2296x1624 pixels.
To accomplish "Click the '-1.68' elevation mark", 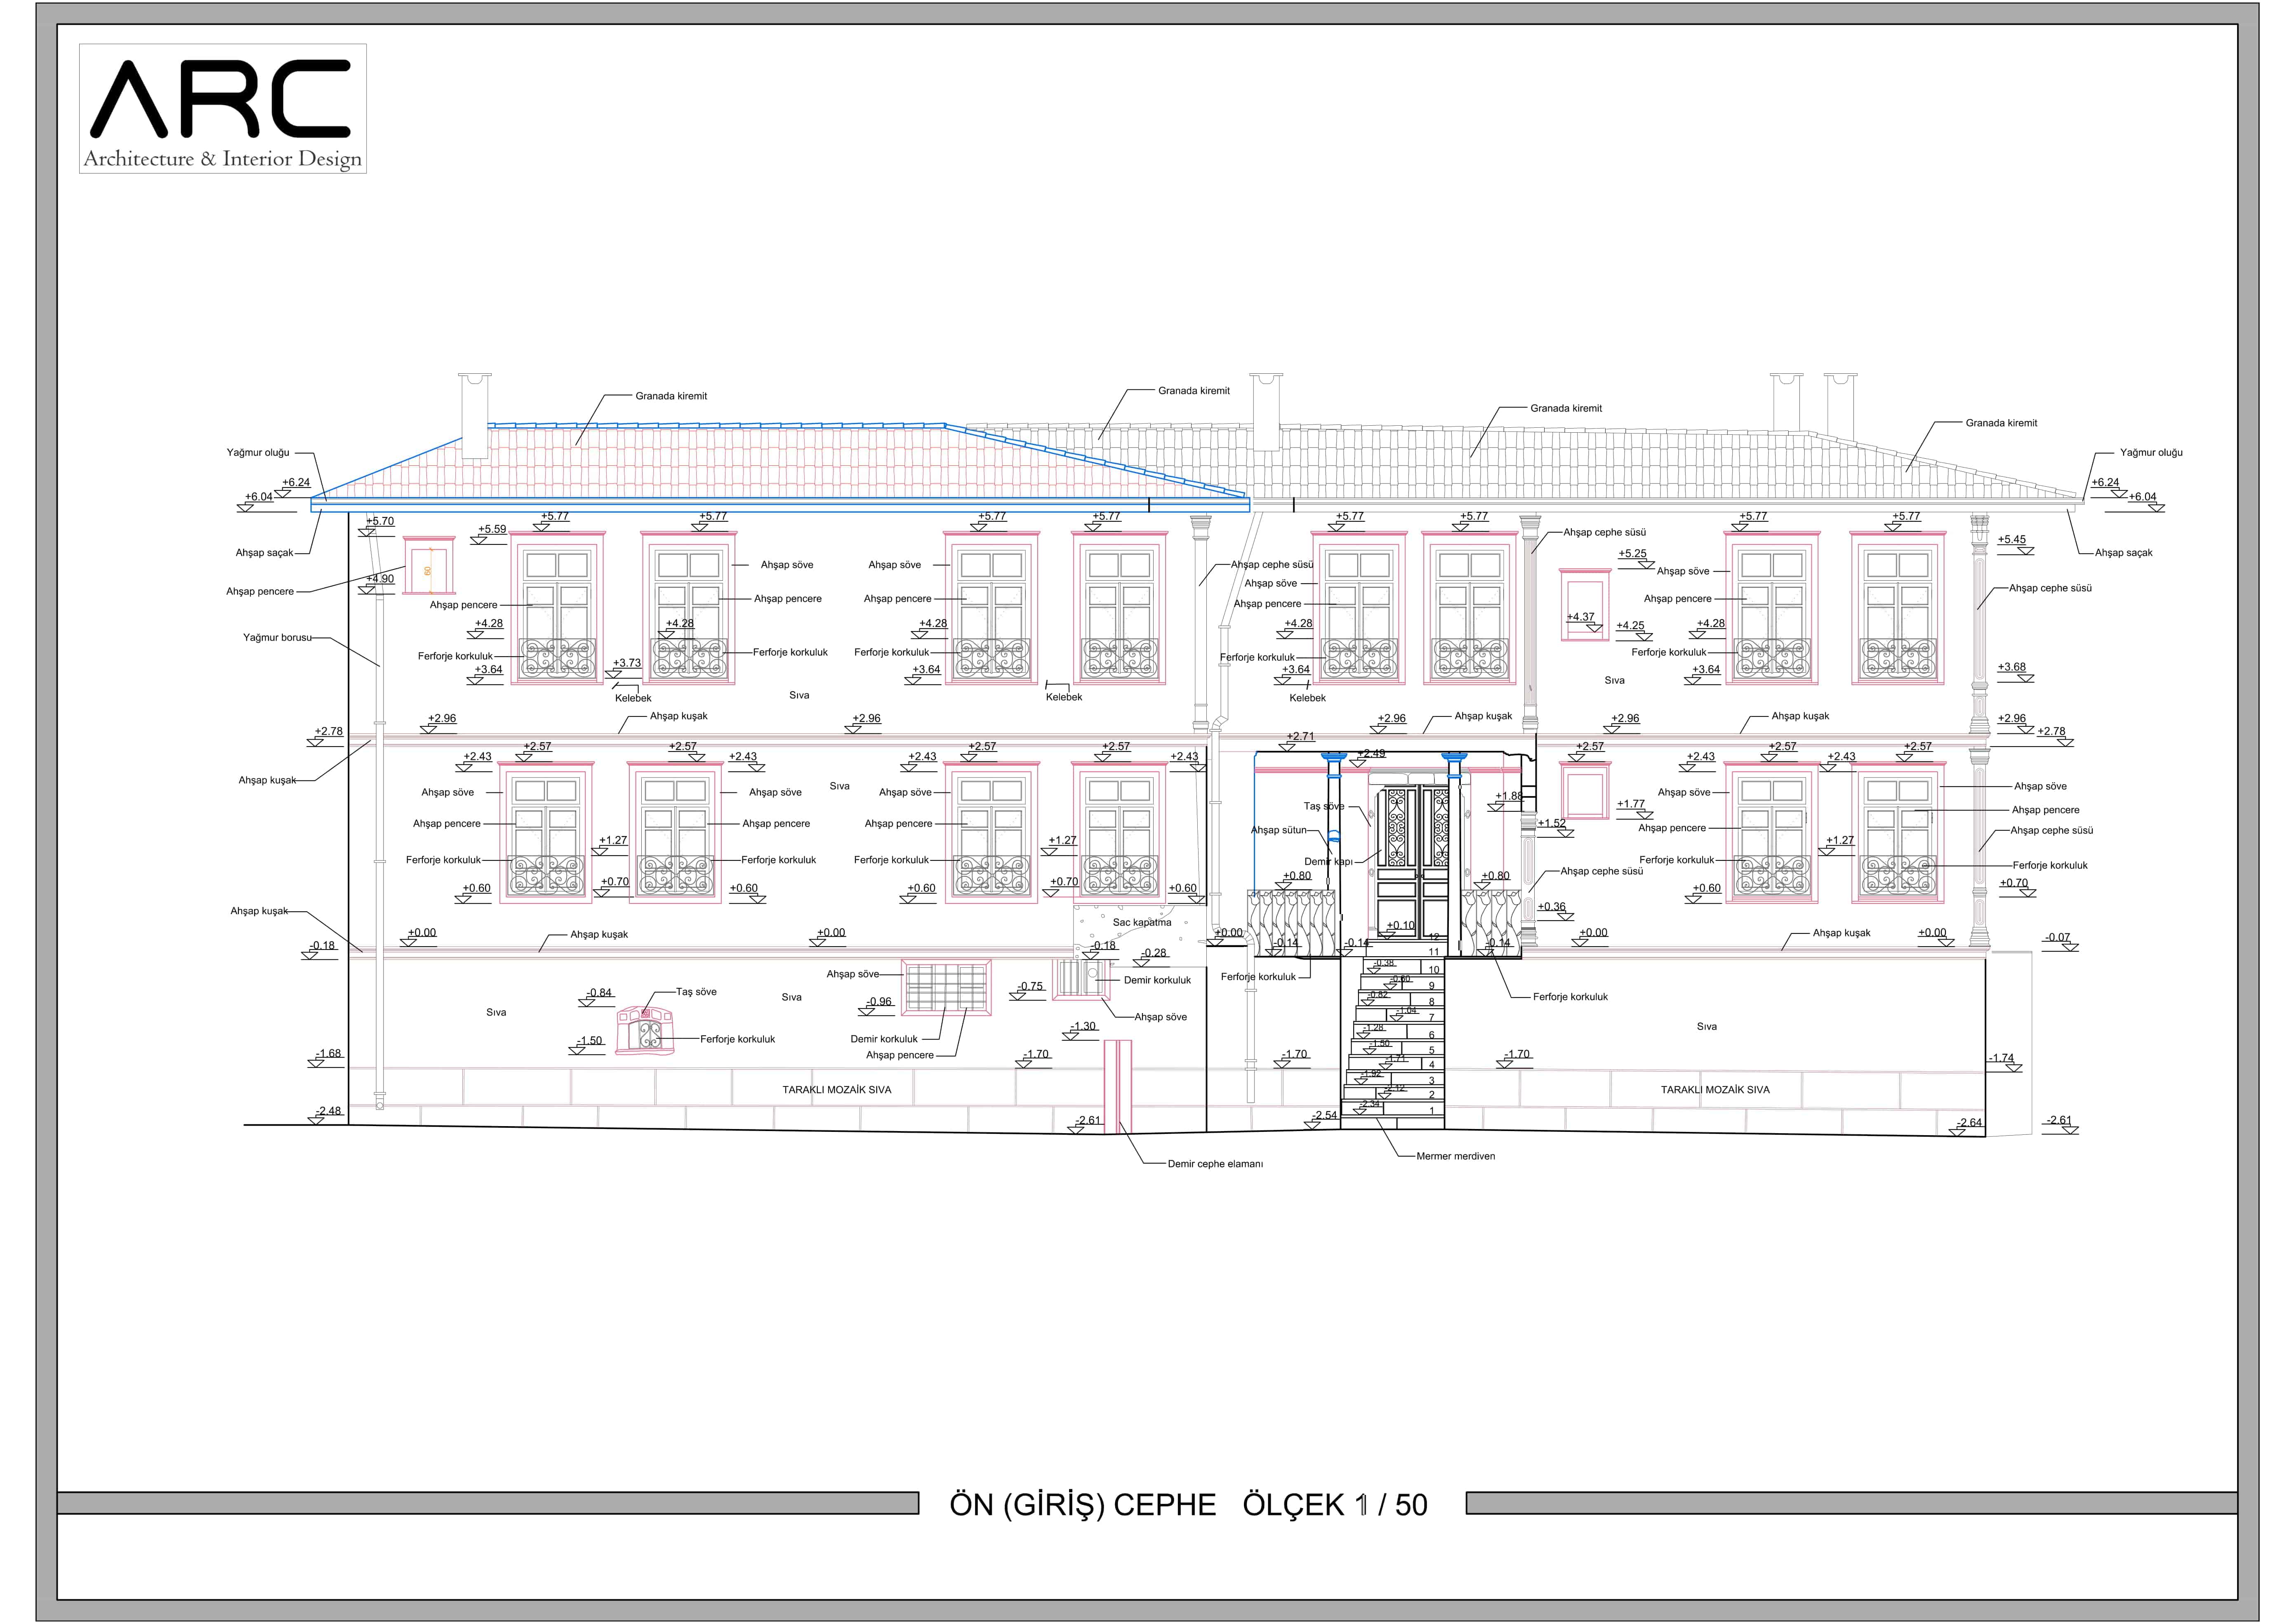I will [328, 1053].
